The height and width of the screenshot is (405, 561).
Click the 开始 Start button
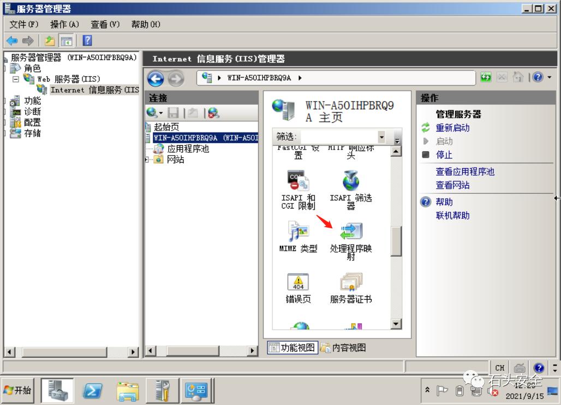click(x=18, y=390)
